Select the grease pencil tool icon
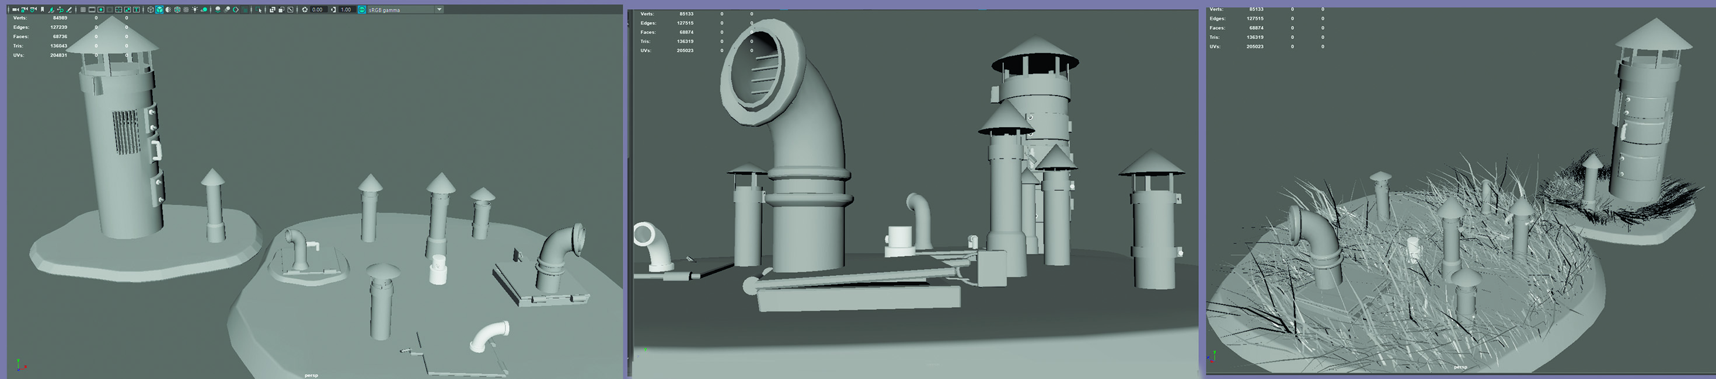 click(x=69, y=10)
